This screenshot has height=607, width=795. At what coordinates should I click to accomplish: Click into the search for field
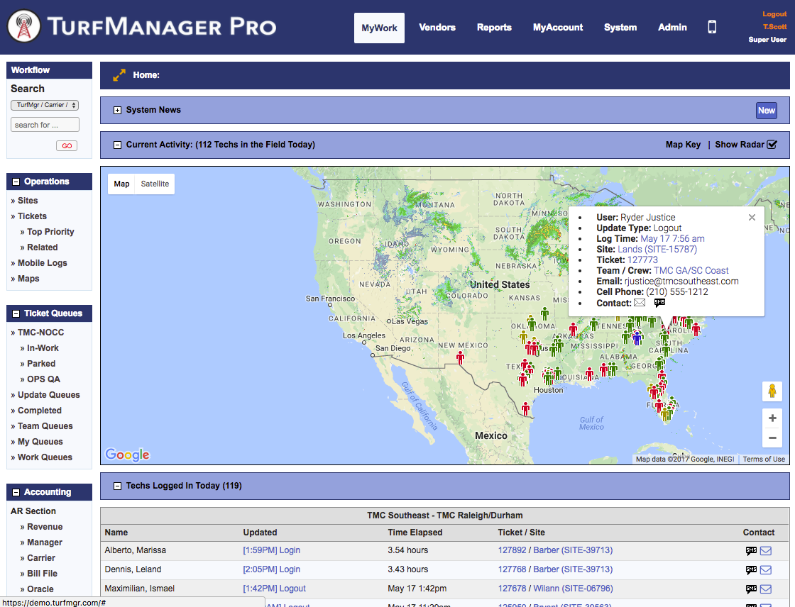pyautogui.click(x=45, y=125)
